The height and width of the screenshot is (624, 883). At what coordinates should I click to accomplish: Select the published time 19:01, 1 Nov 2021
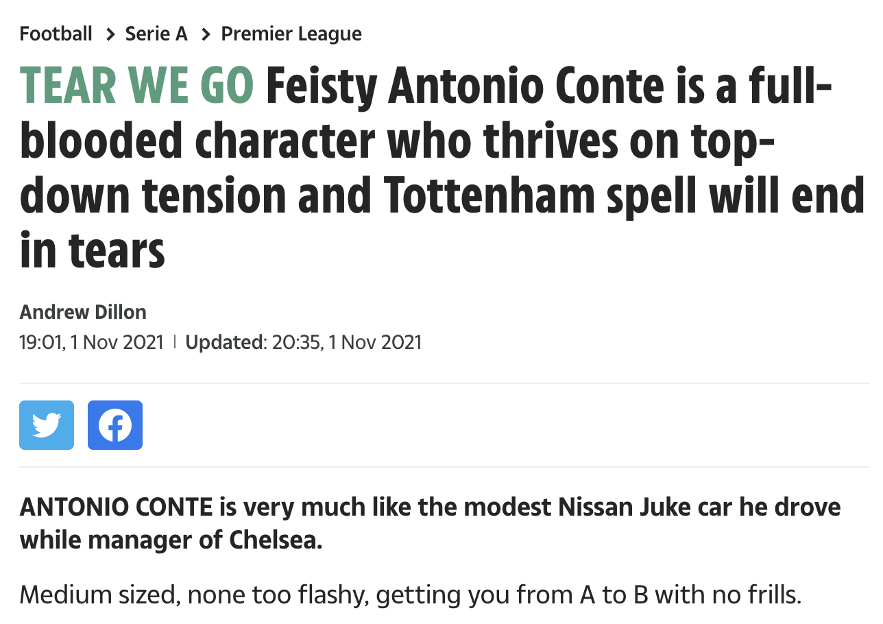tap(92, 341)
